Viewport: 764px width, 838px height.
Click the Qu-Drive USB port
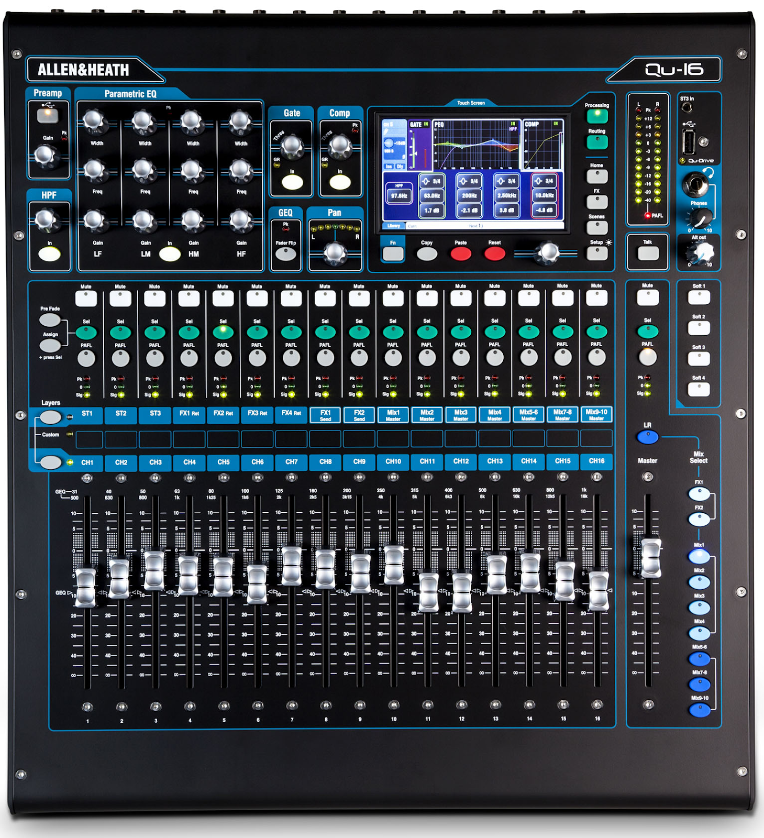[x=689, y=141]
